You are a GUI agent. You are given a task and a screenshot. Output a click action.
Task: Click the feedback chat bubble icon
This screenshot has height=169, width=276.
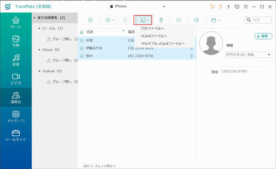[x=237, y=7]
